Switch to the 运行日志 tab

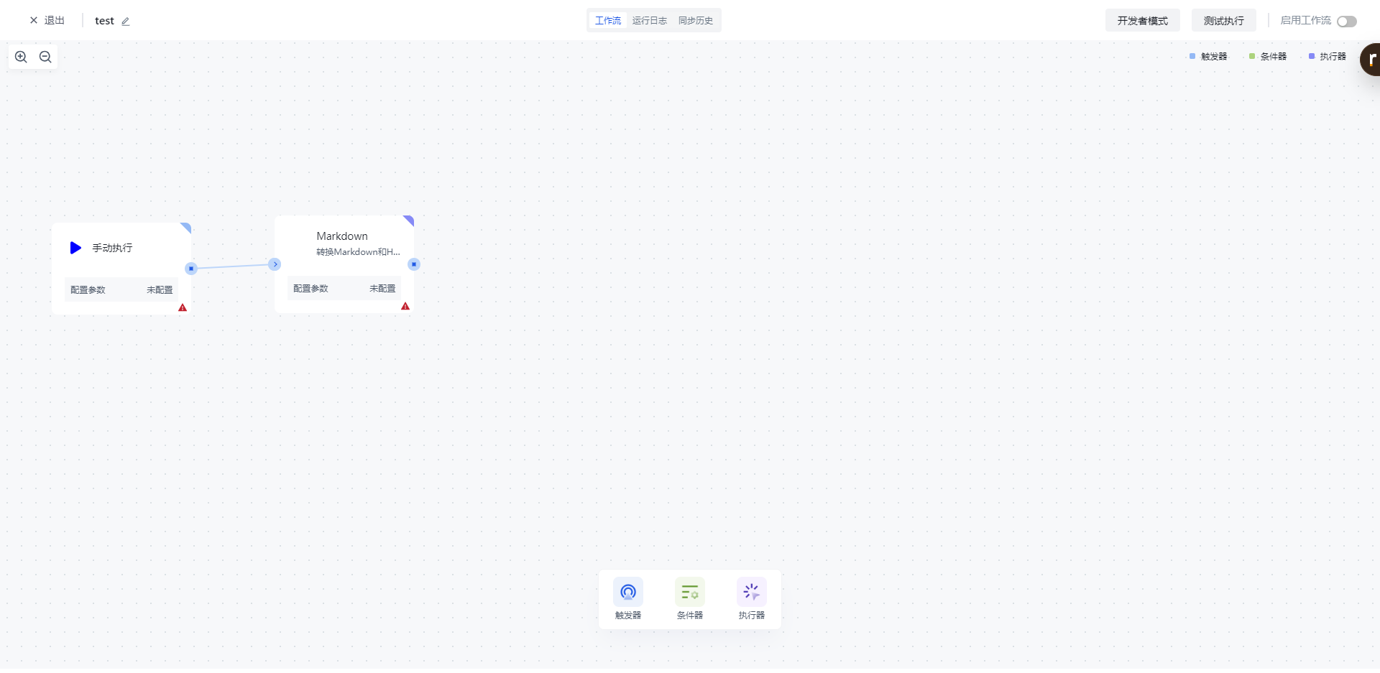point(649,21)
